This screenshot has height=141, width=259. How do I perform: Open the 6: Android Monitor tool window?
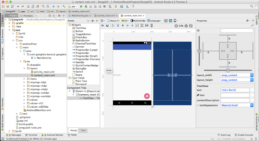(x=52, y=135)
